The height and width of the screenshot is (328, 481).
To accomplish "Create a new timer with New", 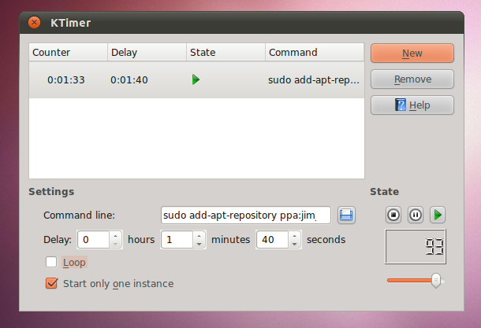I will 412,53.
